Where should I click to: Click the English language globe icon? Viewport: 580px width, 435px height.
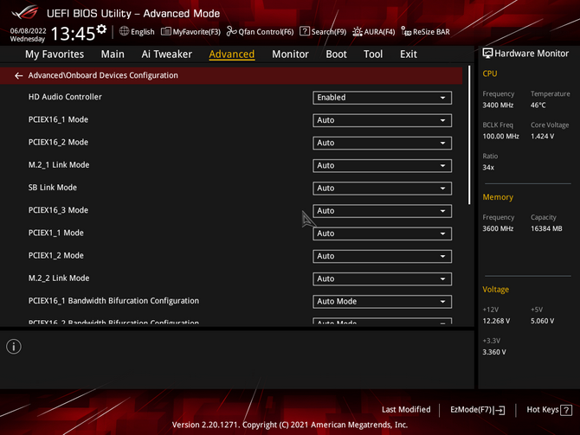(x=125, y=32)
